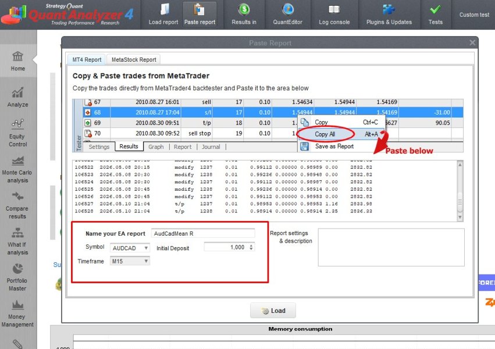
Task: Open the Results in currency icon
Action: (x=244, y=14)
